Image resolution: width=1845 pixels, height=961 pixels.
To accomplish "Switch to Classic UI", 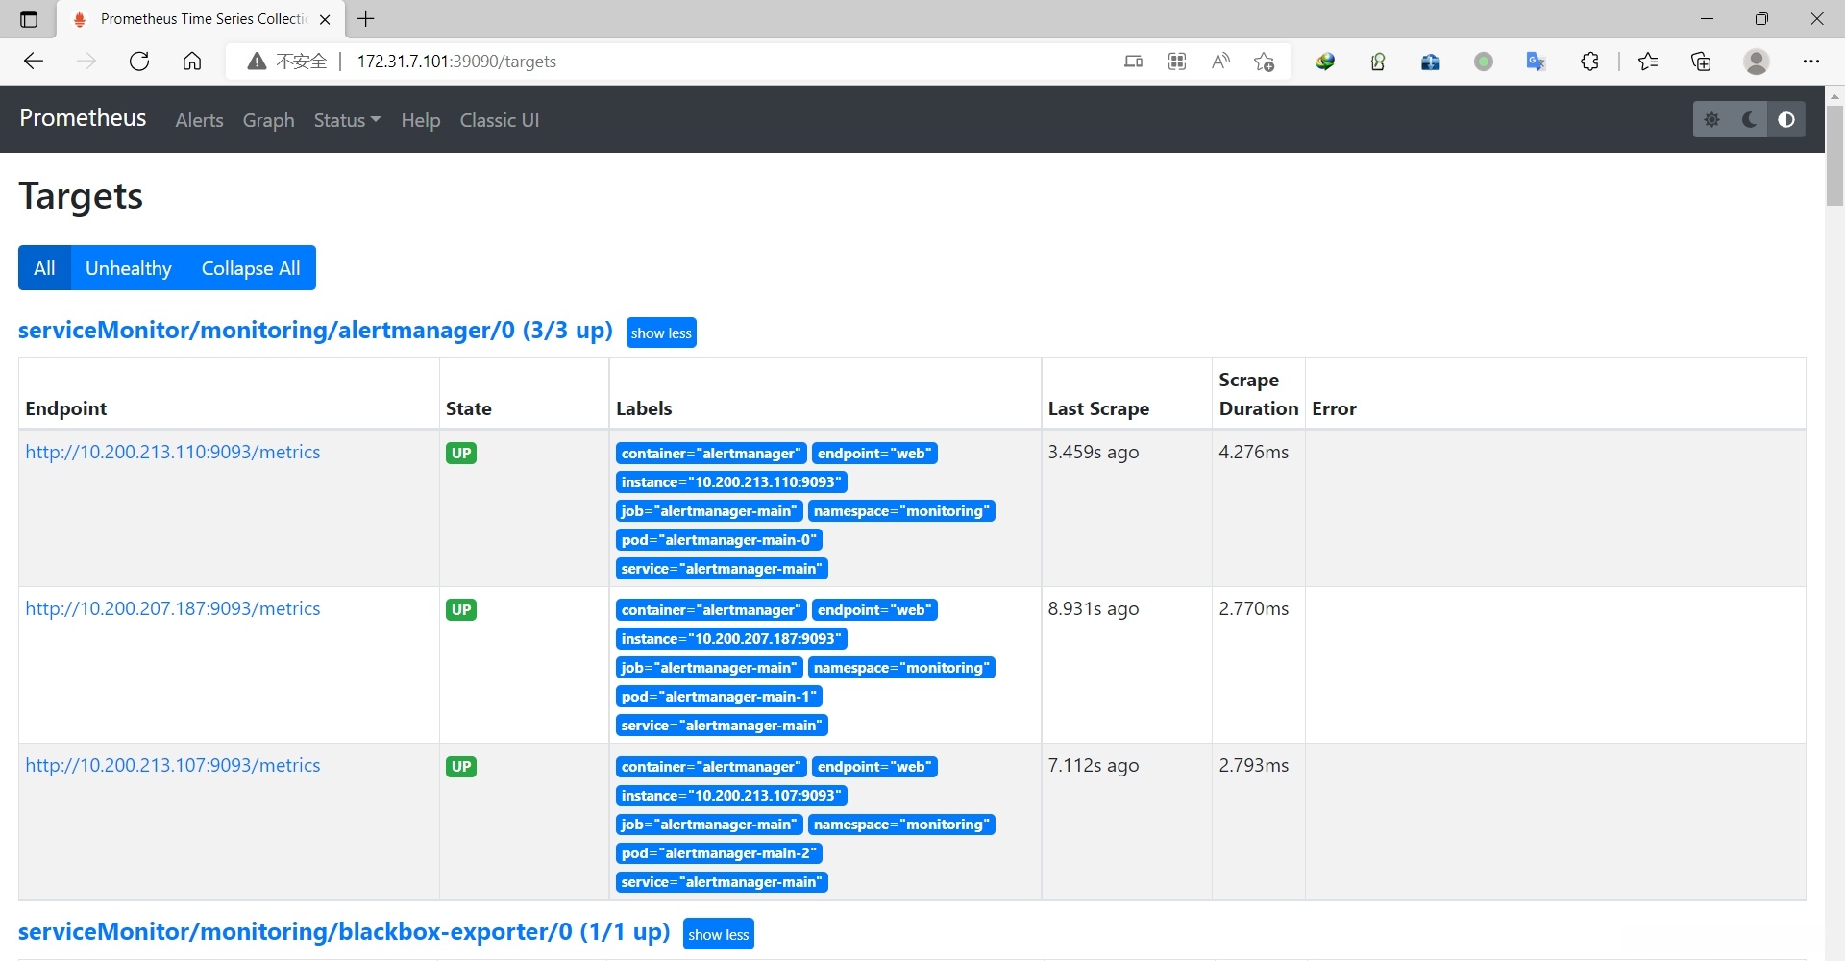I will click(x=500, y=120).
